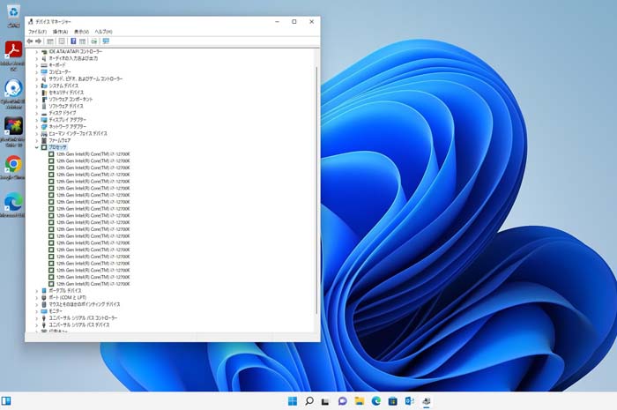Image resolution: width=617 pixels, height=410 pixels.
Task: Expand the ソフトウェア コンポーネント node
Action: click(x=37, y=100)
